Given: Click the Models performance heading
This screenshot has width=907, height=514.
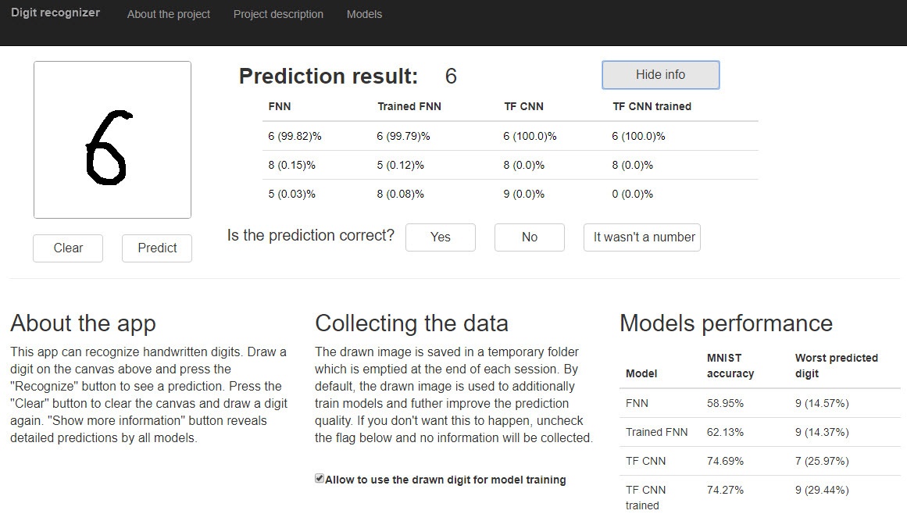Looking at the screenshot, I should (726, 323).
